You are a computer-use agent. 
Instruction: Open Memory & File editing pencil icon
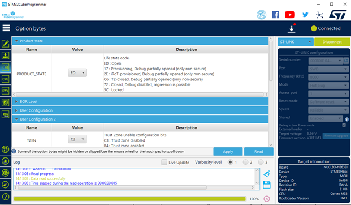point(6,44)
